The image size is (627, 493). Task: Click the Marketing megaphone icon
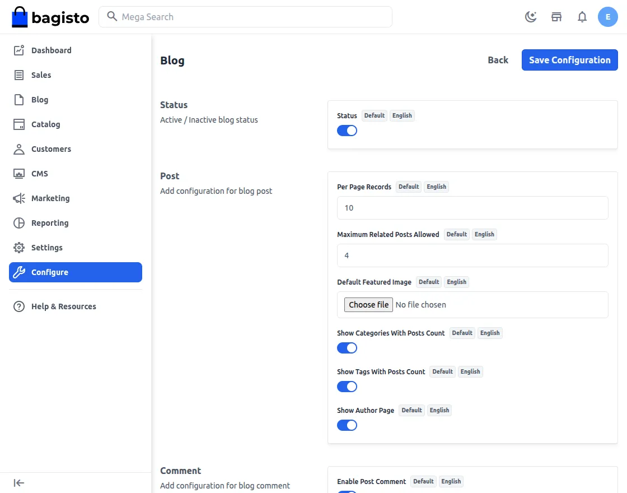click(x=19, y=198)
